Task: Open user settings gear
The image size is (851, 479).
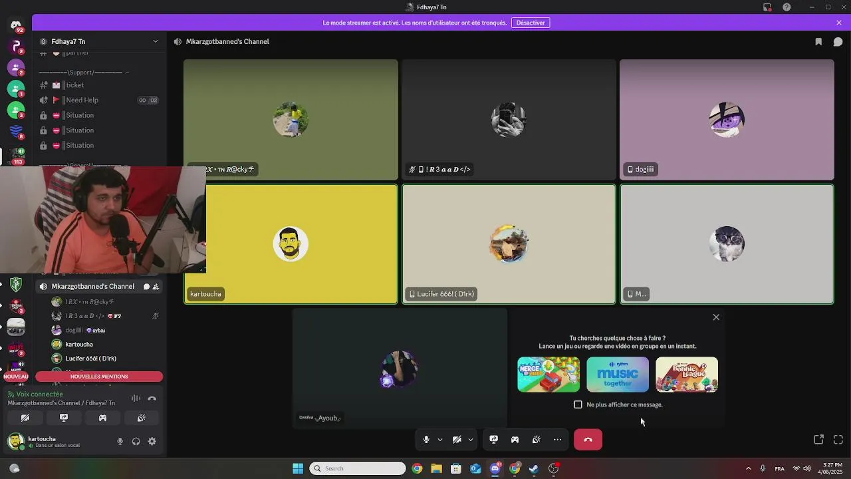Action: click(x=152, y=441)
